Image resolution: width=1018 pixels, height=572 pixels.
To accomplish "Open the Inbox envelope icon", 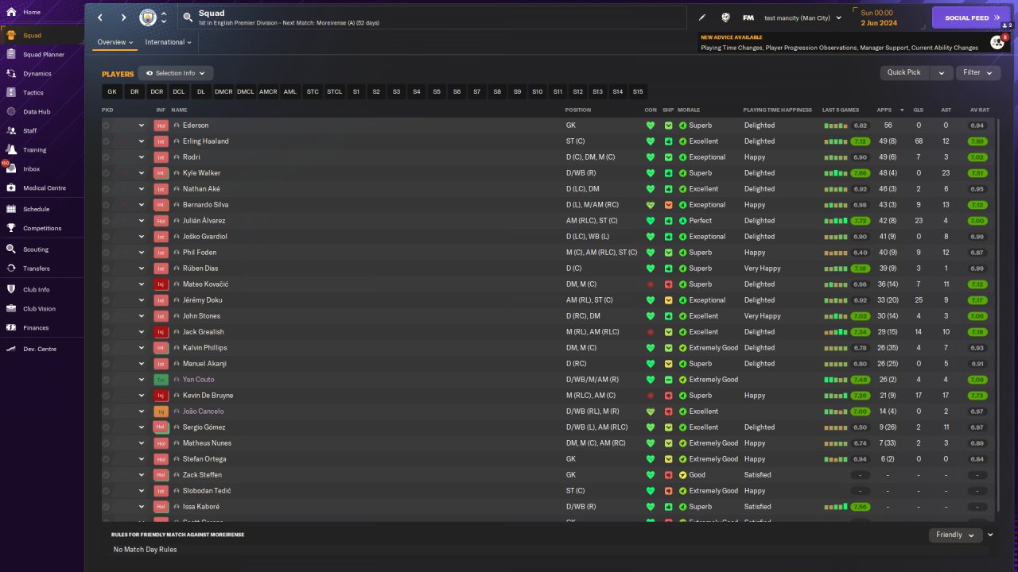I will point(11,168).
